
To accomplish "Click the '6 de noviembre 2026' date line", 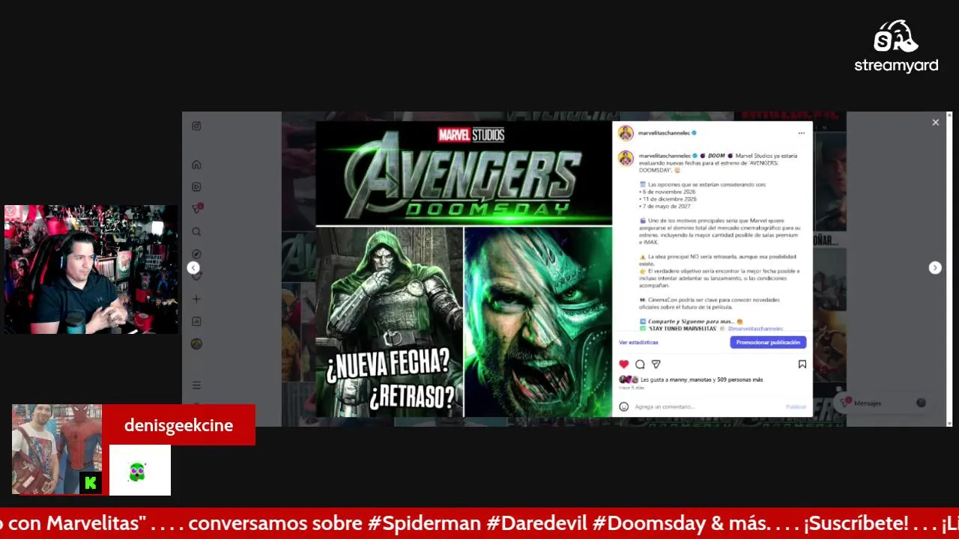I will coord(668,192).
